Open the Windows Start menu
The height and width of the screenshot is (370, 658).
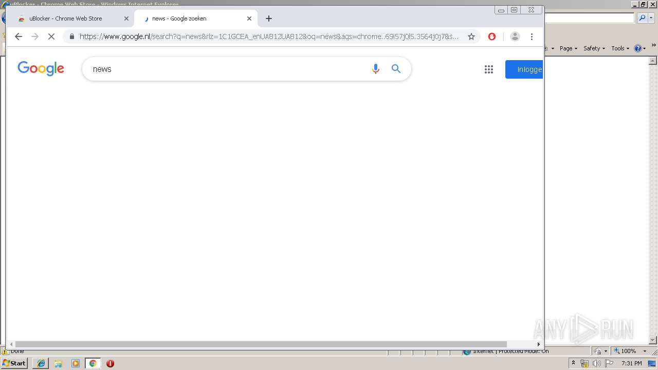14,363
